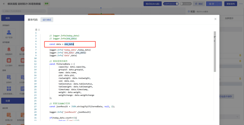The height and width of the screenshot is (125, 244).
Task: Click 'capacity: data.capacity,' line
Action: point(72,67)
